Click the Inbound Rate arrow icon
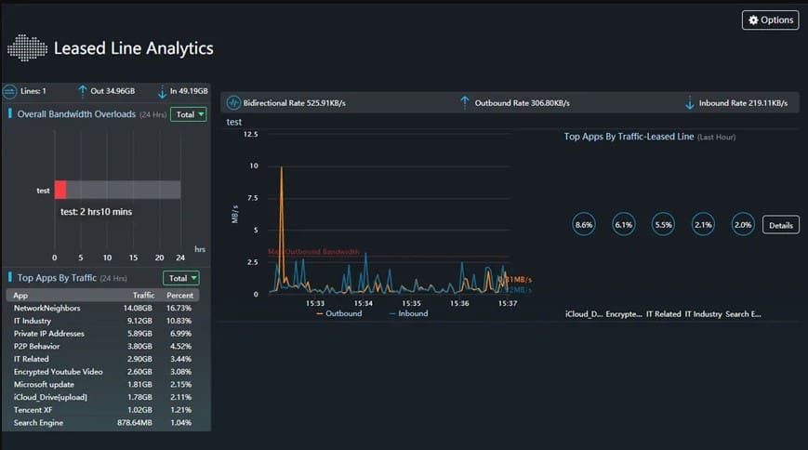The width and height of the screenshot is (808, 450). (690, 102)
